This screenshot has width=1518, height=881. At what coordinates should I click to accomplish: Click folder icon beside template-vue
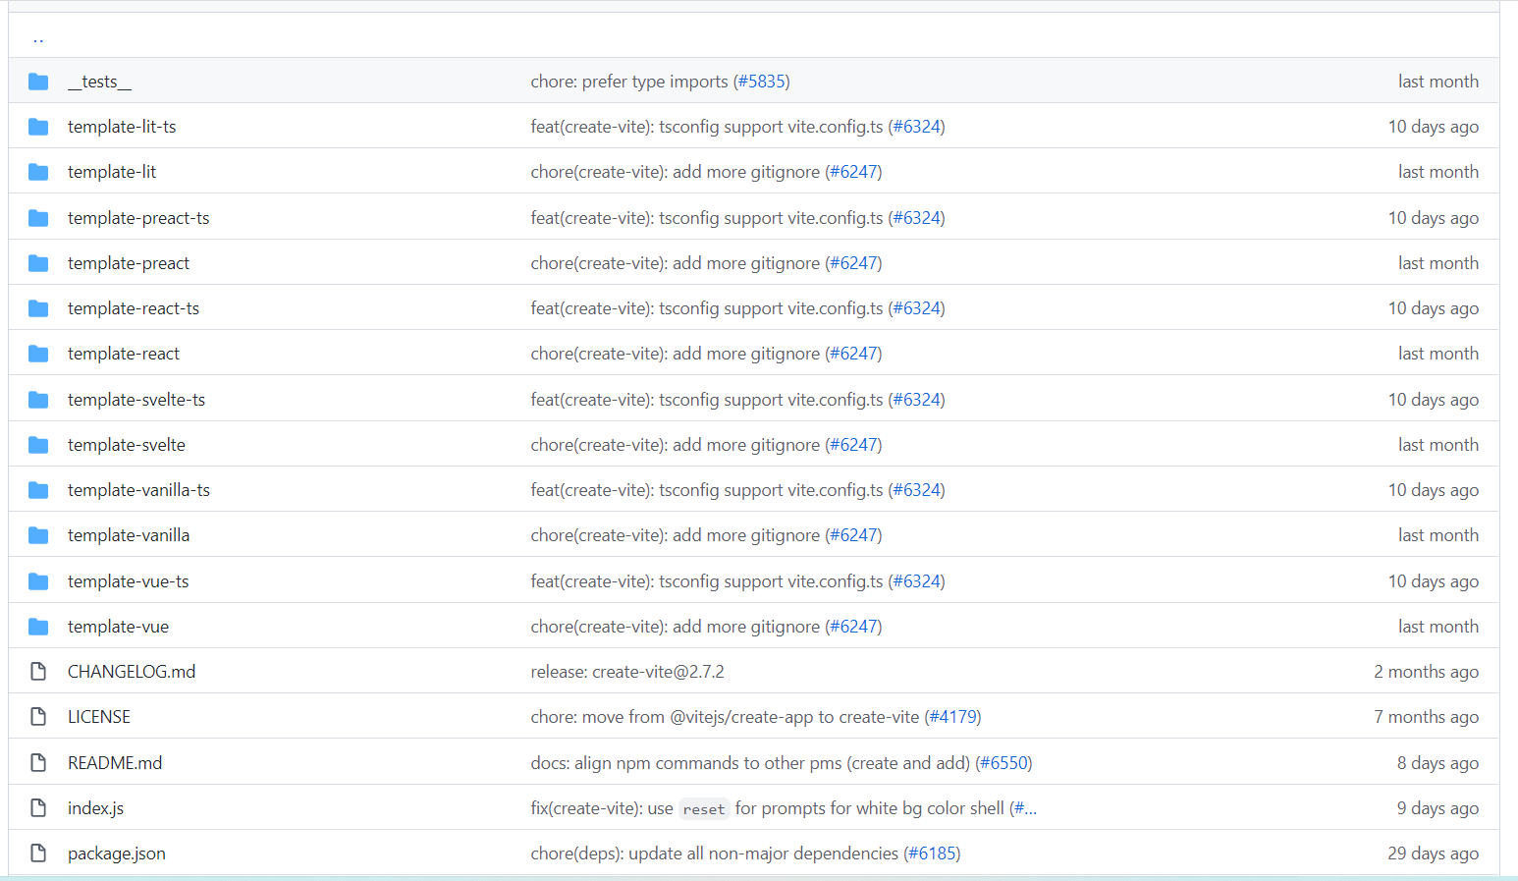[38, 627]
